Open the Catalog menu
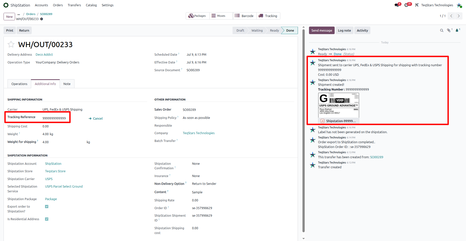The image size is (466, 241). [x=91, y=5]
